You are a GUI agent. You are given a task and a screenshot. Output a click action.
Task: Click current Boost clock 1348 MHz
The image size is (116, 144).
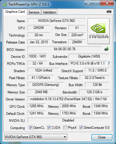[x=101, y=106]
